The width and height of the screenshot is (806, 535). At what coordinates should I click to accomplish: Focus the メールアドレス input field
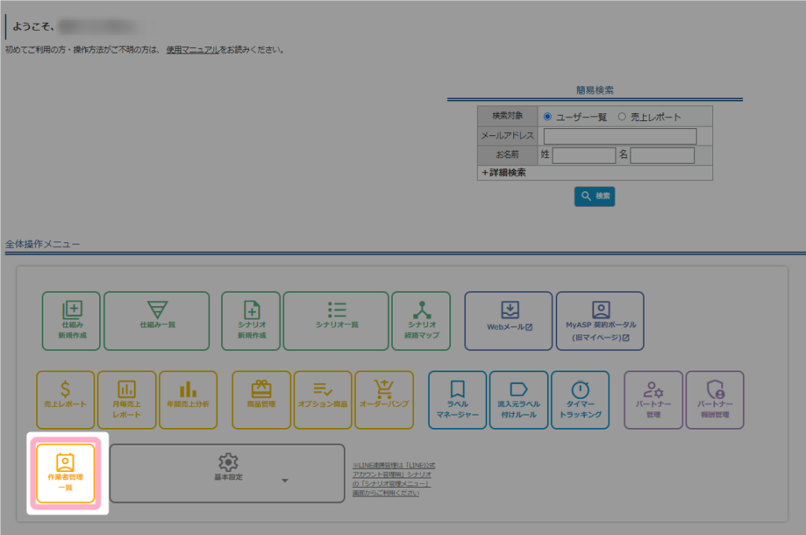point(620,136)
